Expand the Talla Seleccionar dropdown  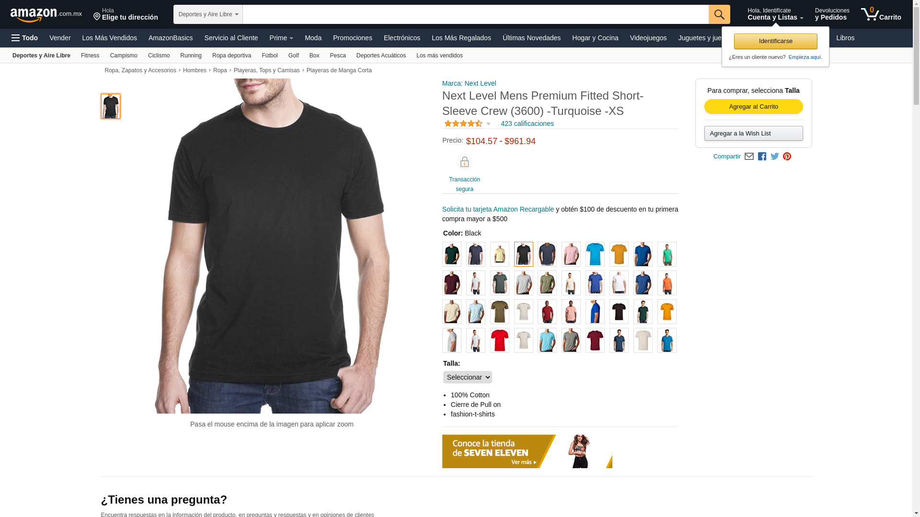point(467,377)
